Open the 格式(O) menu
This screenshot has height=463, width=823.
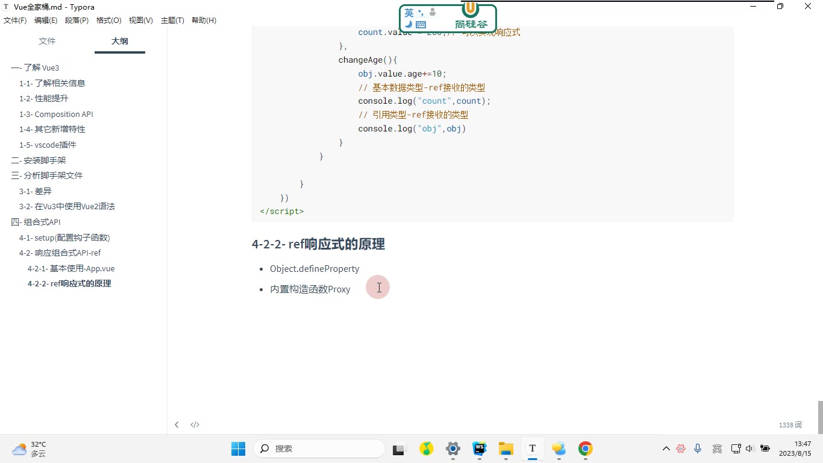click(x=108, y=20)
